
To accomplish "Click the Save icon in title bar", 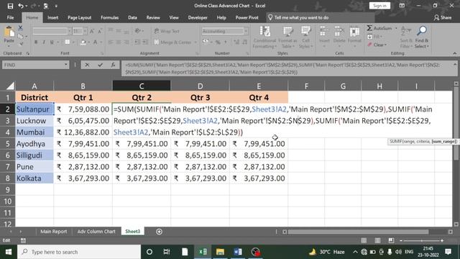I will [x=10, y=6].
